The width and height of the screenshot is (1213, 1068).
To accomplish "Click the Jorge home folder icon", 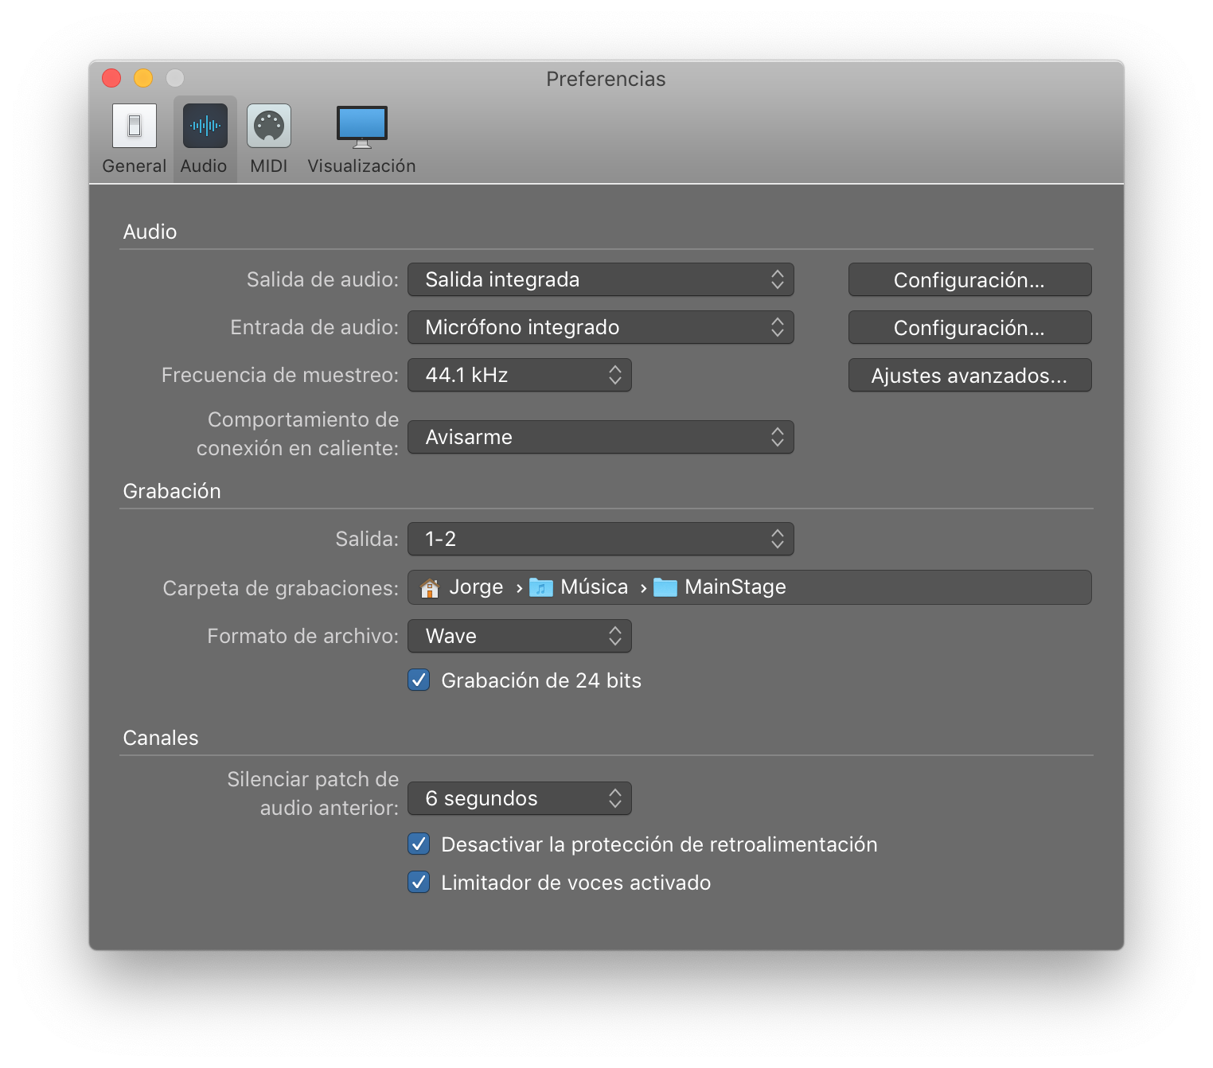I will (430, 587).
